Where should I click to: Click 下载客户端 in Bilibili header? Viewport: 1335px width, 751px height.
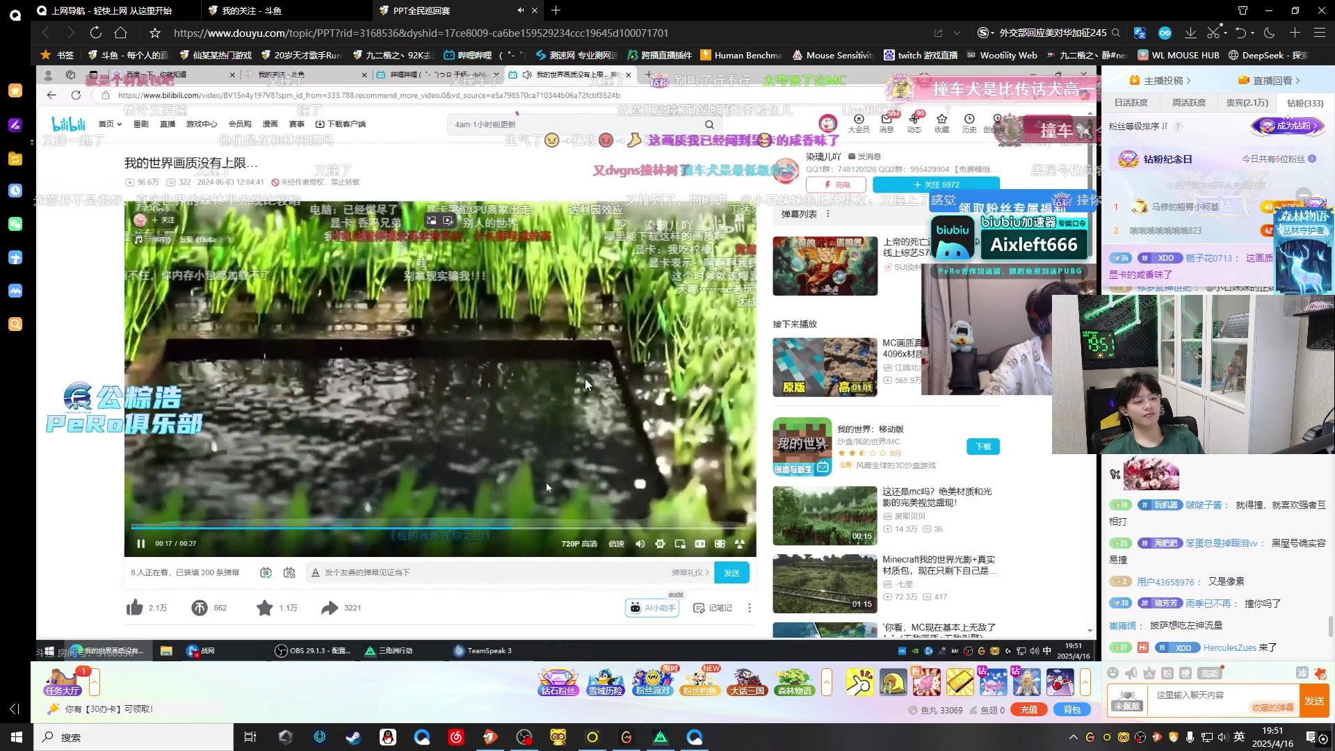coord(341,124)
